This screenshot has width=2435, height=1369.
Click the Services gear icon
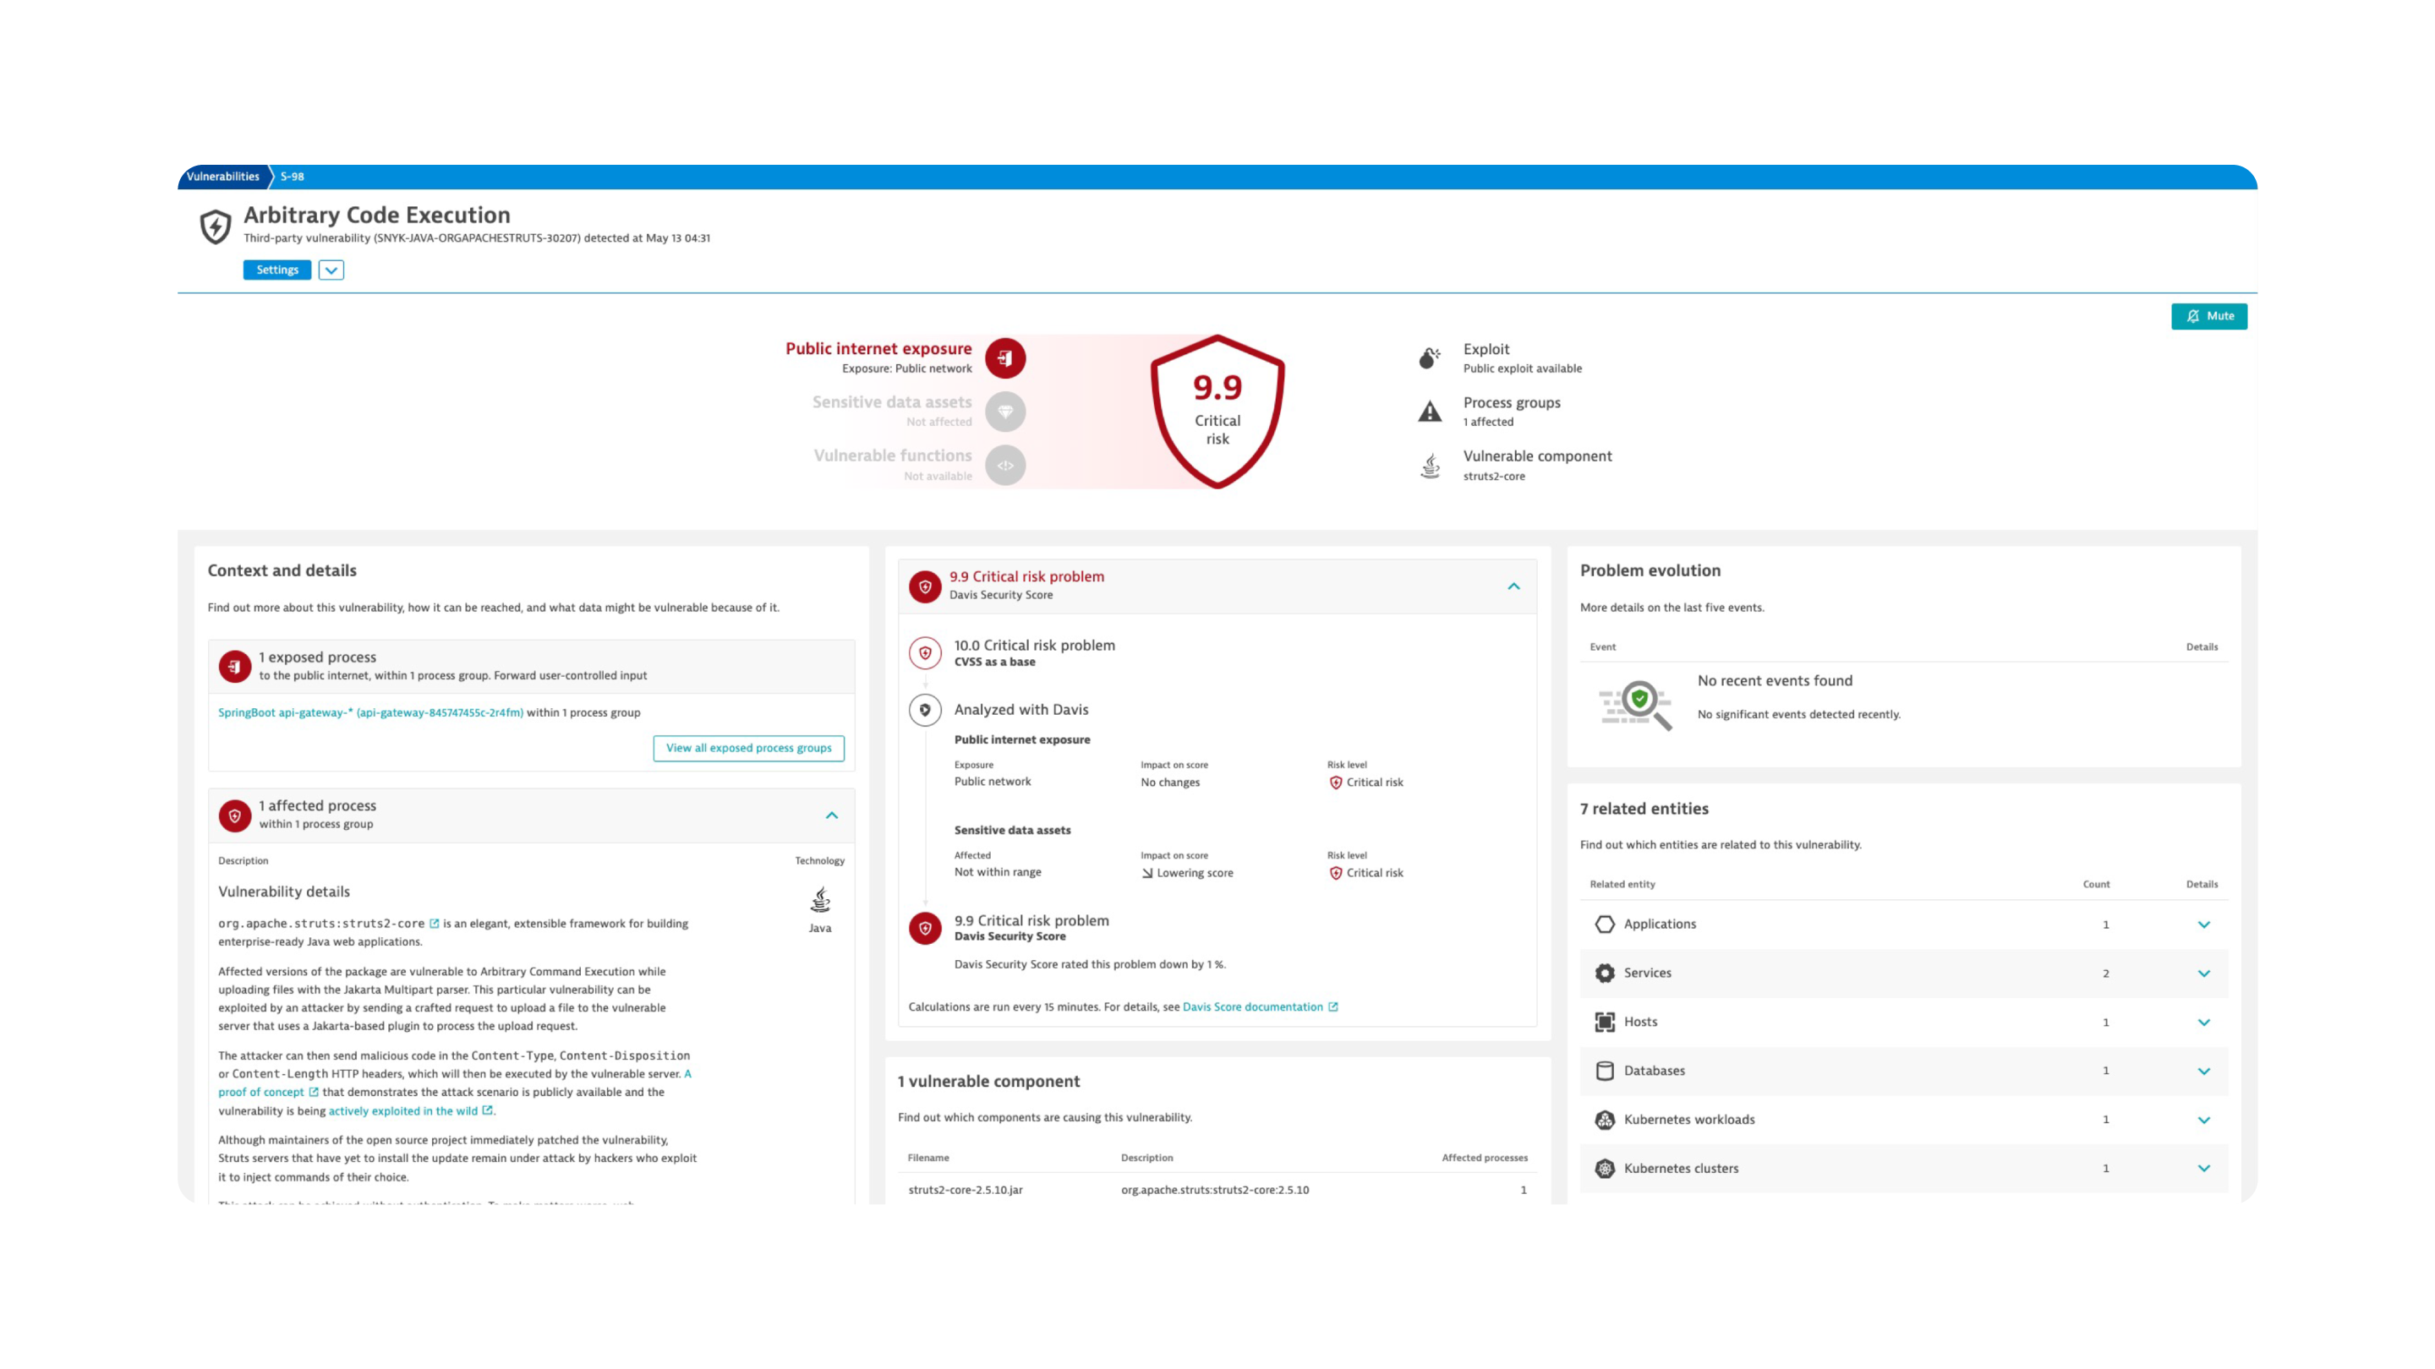(x=1604, y=974)
